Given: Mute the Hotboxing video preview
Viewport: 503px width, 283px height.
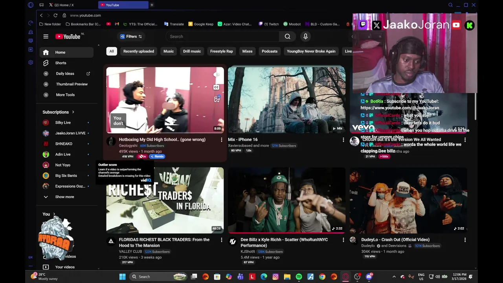Looking at the screenshot, I should pyautogui.click(x=217, y=75).
